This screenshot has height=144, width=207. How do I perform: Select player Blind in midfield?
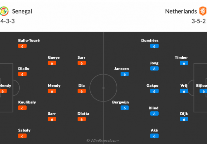click(153, 108)
